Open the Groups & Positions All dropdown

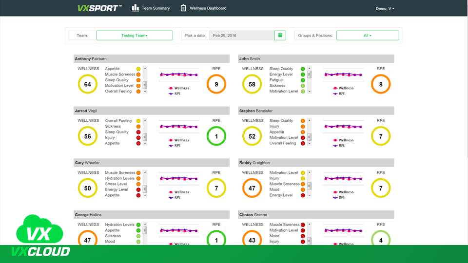point(368,35)
